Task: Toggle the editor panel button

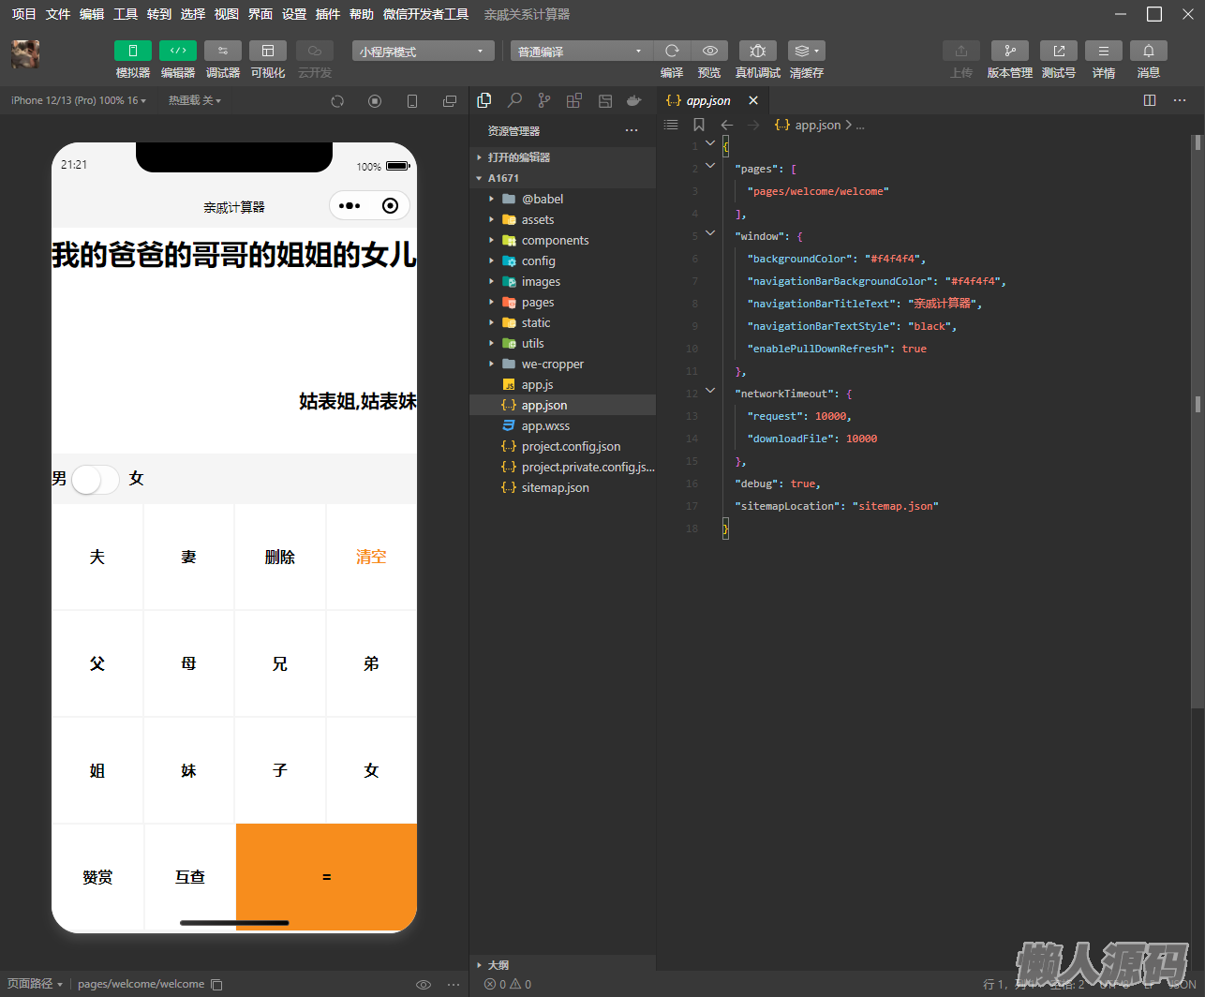Action: tap(177, 51)
